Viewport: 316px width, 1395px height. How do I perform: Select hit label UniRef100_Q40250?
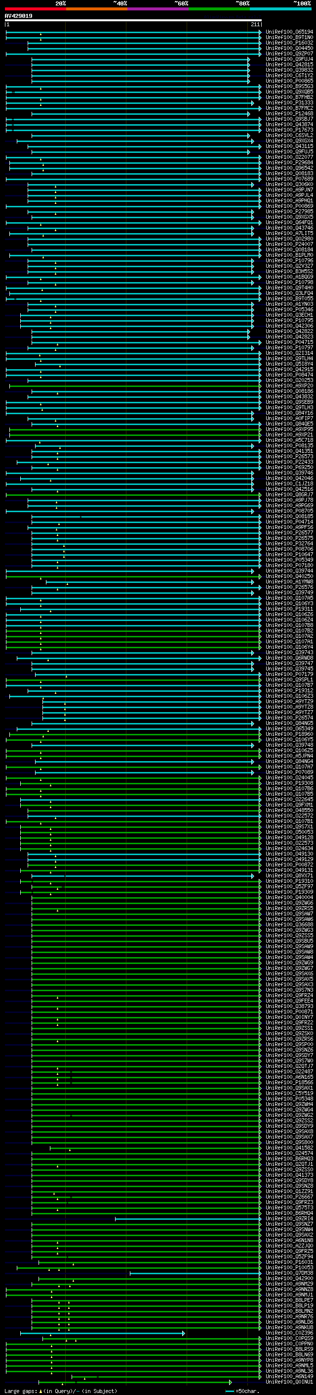click(289, 576)
